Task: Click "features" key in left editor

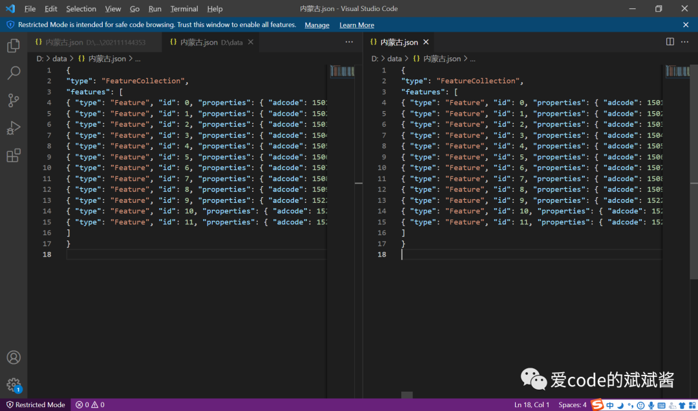Action: tap(88, 92)
